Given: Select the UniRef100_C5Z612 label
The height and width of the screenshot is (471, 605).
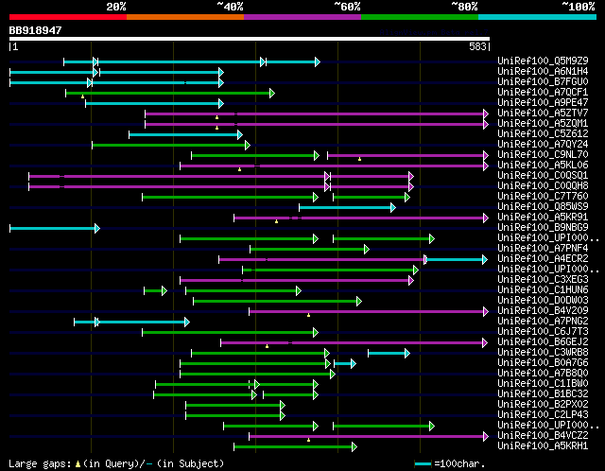Looking at the screenshot, I should point(543,134).
